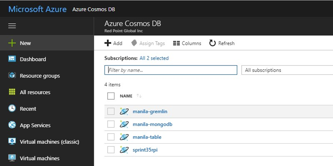Image resolution: width=333 pixels, height=166 pixels.
Task: Open the manila-table database link
Action: (x=147, y=137)
